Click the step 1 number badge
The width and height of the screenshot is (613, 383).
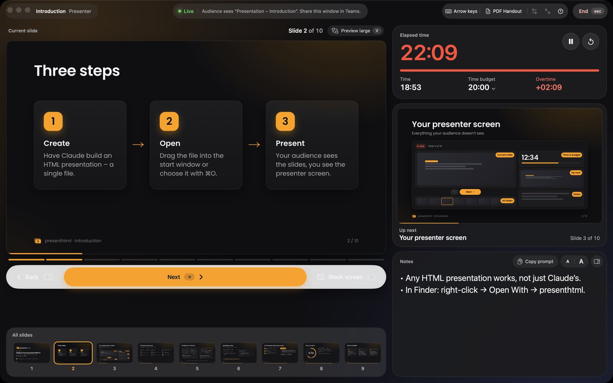pyautogui.click(x=53, y=121)
